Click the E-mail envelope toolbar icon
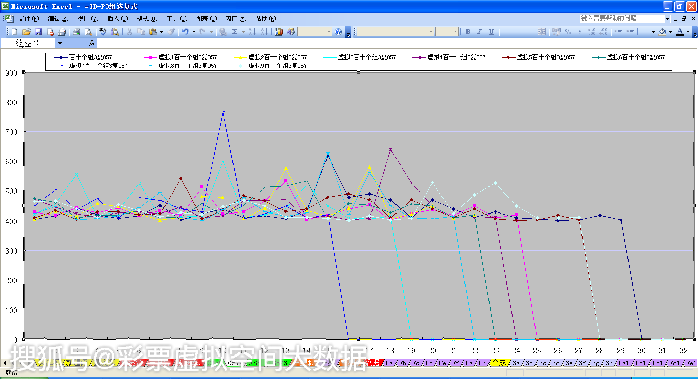This screenshot has height=379, width=698. click(x=62, y=32)
